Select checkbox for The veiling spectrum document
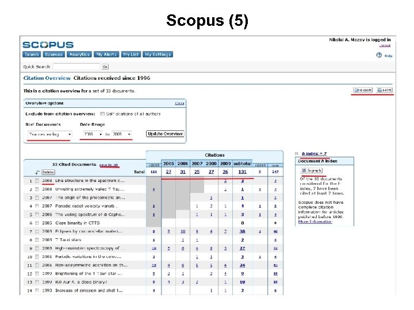 37,215
